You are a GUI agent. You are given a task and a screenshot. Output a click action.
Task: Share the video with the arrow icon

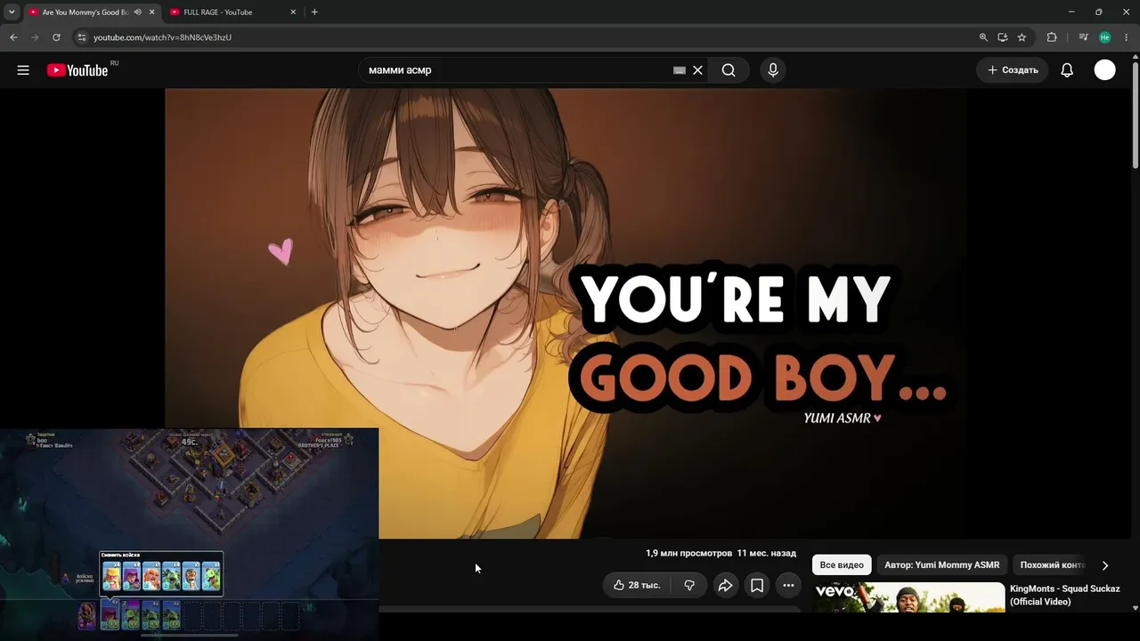725,585
